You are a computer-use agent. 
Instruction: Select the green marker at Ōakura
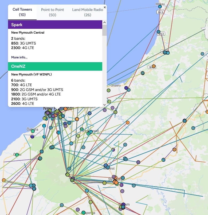point(33,131)
